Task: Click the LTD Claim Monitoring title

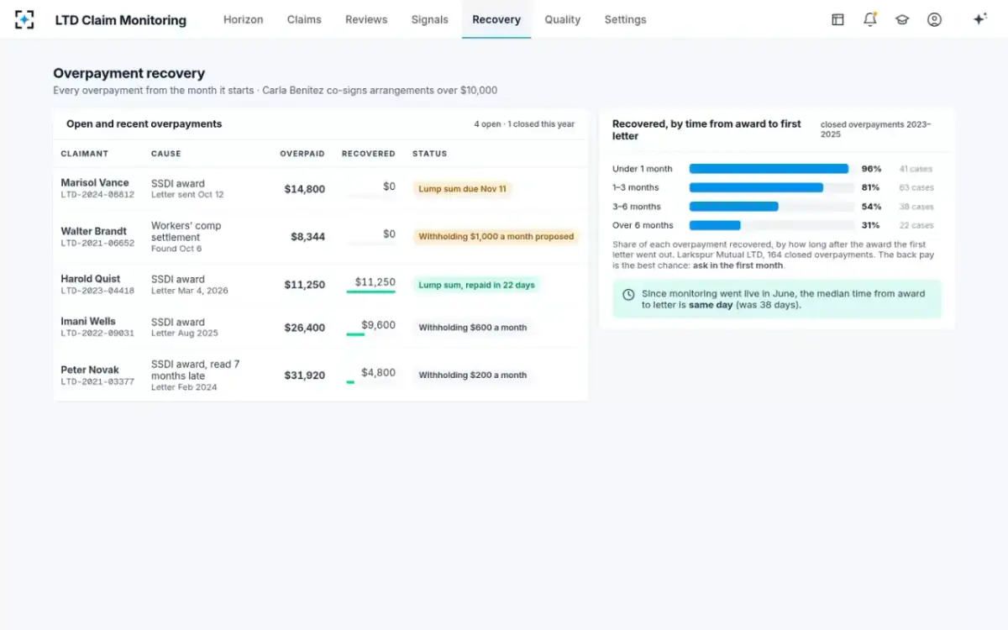Action: pos(121,20)
